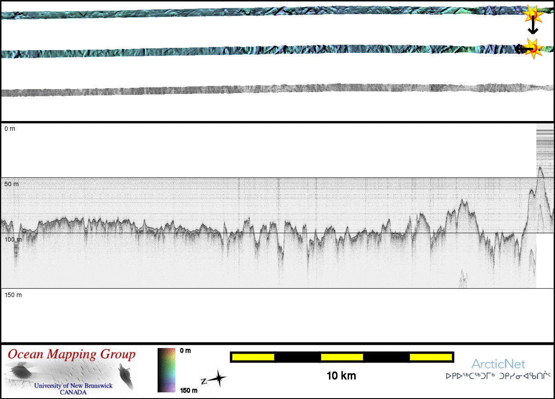555x399 pixels.
Task: Click the 10 km scale label
Action: [x=341, y=376]
